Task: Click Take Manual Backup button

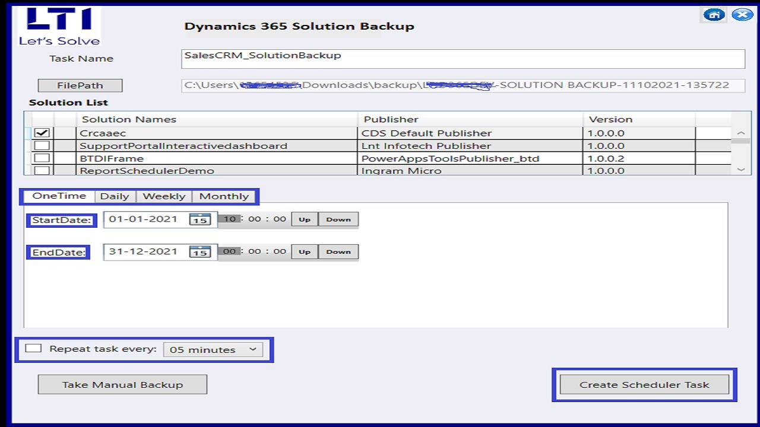Action: (122, 384)
